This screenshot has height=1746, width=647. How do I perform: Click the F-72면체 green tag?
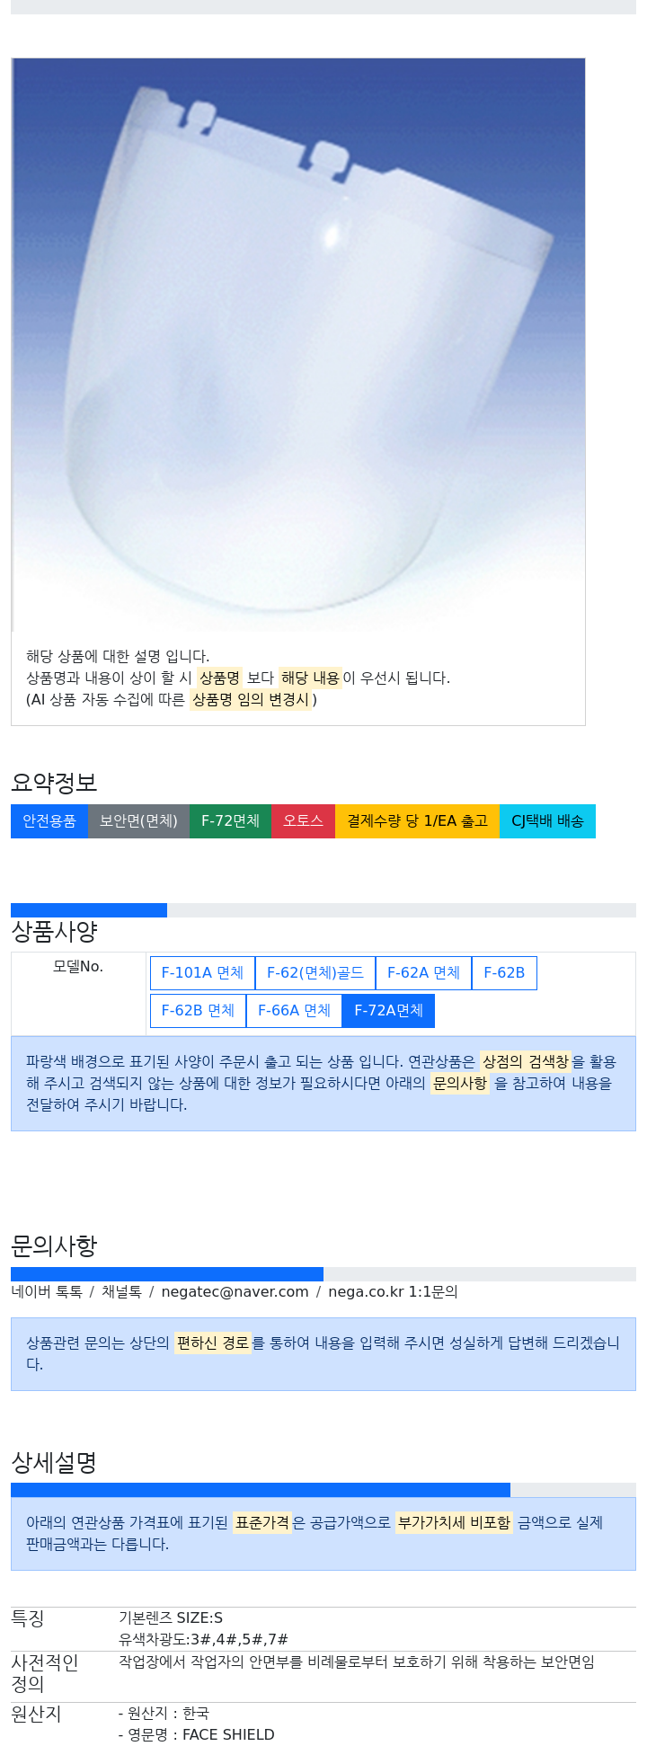pyautogui.click(x=230, y=821)
